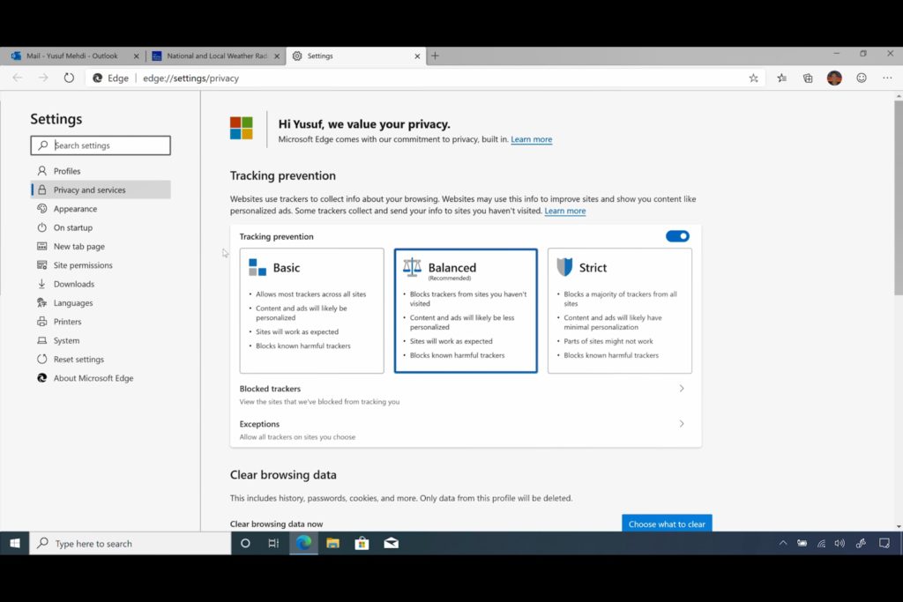Open Reset settings from the sidebar
This screenshot has width=903, height=602.
tap(77, 359)
